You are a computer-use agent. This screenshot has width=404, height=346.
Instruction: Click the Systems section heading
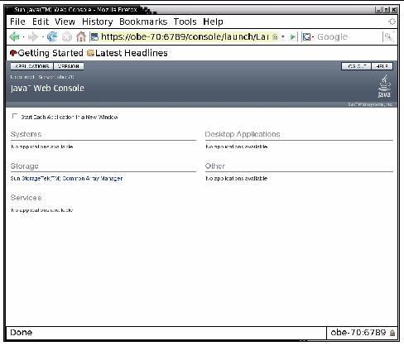pyautogui.click(x=26, y=134)
